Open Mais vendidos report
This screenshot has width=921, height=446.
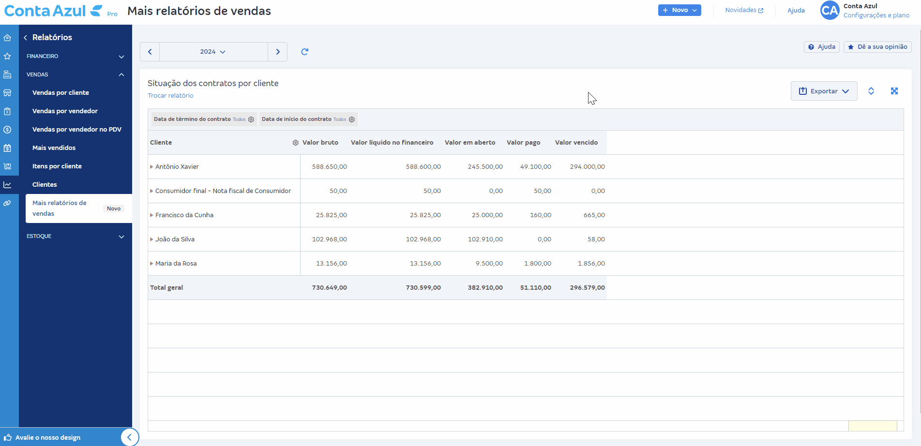[54, 148]
